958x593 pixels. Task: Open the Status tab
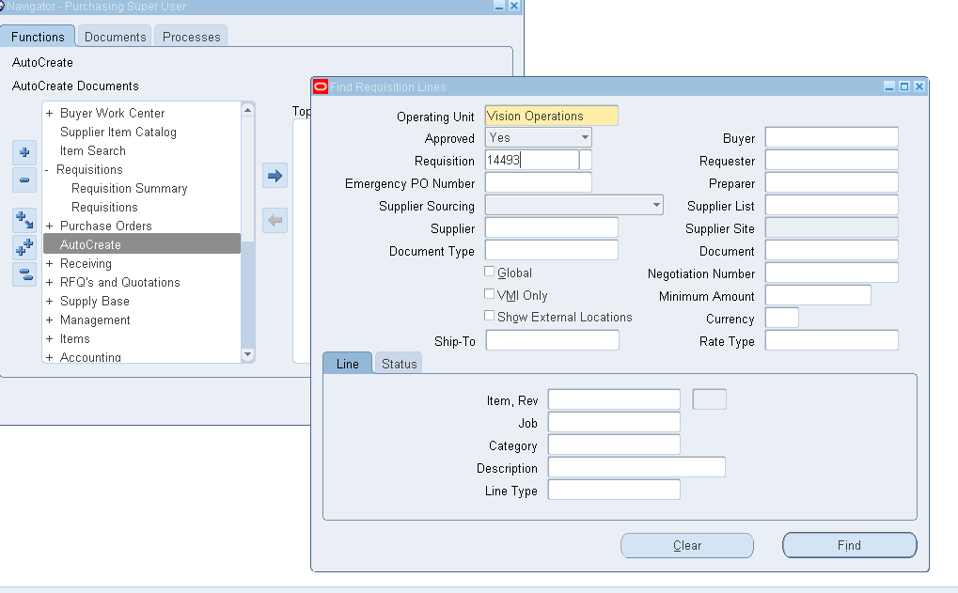click(x=397, y=362)
